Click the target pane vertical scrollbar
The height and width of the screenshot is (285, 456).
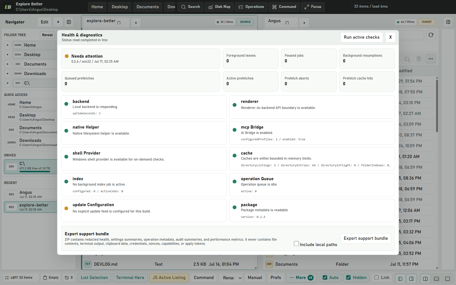[x=437, y=106]
